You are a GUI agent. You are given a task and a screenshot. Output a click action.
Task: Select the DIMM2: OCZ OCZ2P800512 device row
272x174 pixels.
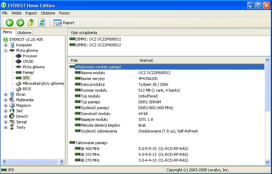(x=95, y=45)
